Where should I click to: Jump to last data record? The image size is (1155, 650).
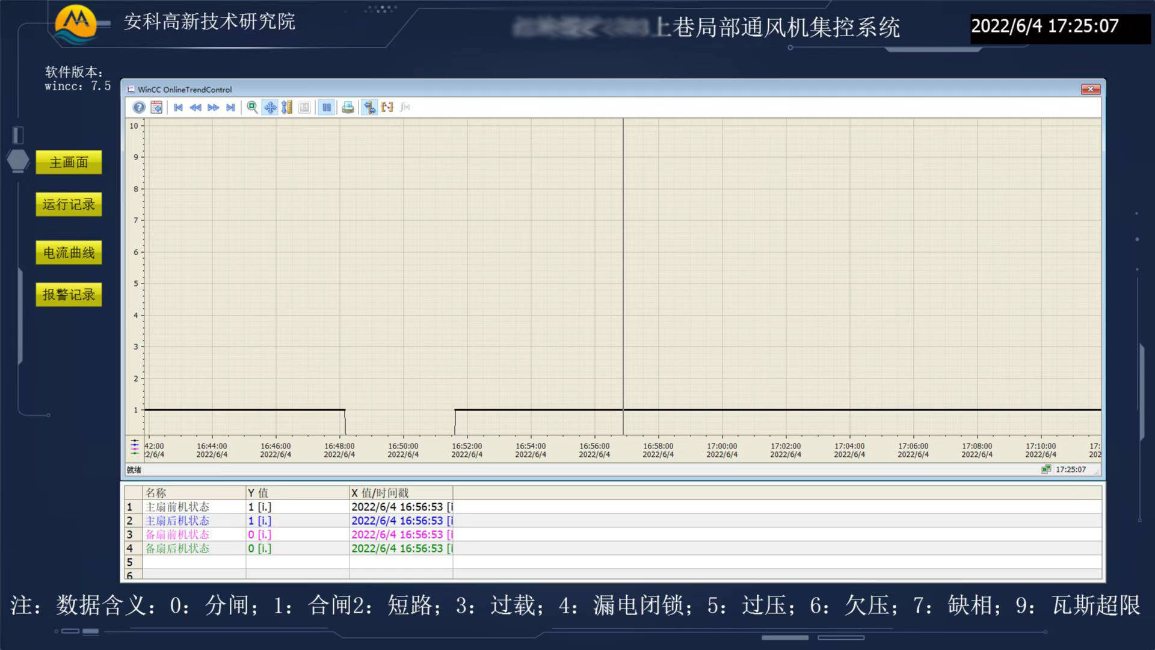click(x=230, y=107)
